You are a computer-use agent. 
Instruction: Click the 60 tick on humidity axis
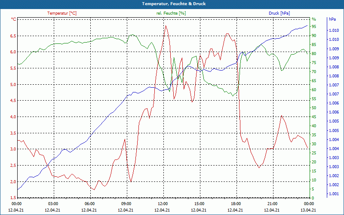click(314, 90)
